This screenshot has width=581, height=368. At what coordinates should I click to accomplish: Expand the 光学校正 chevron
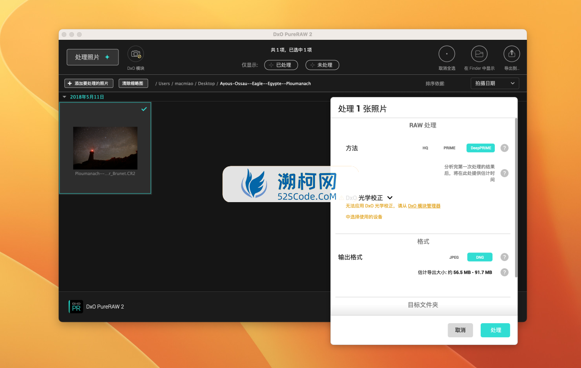tap(389, 198)
